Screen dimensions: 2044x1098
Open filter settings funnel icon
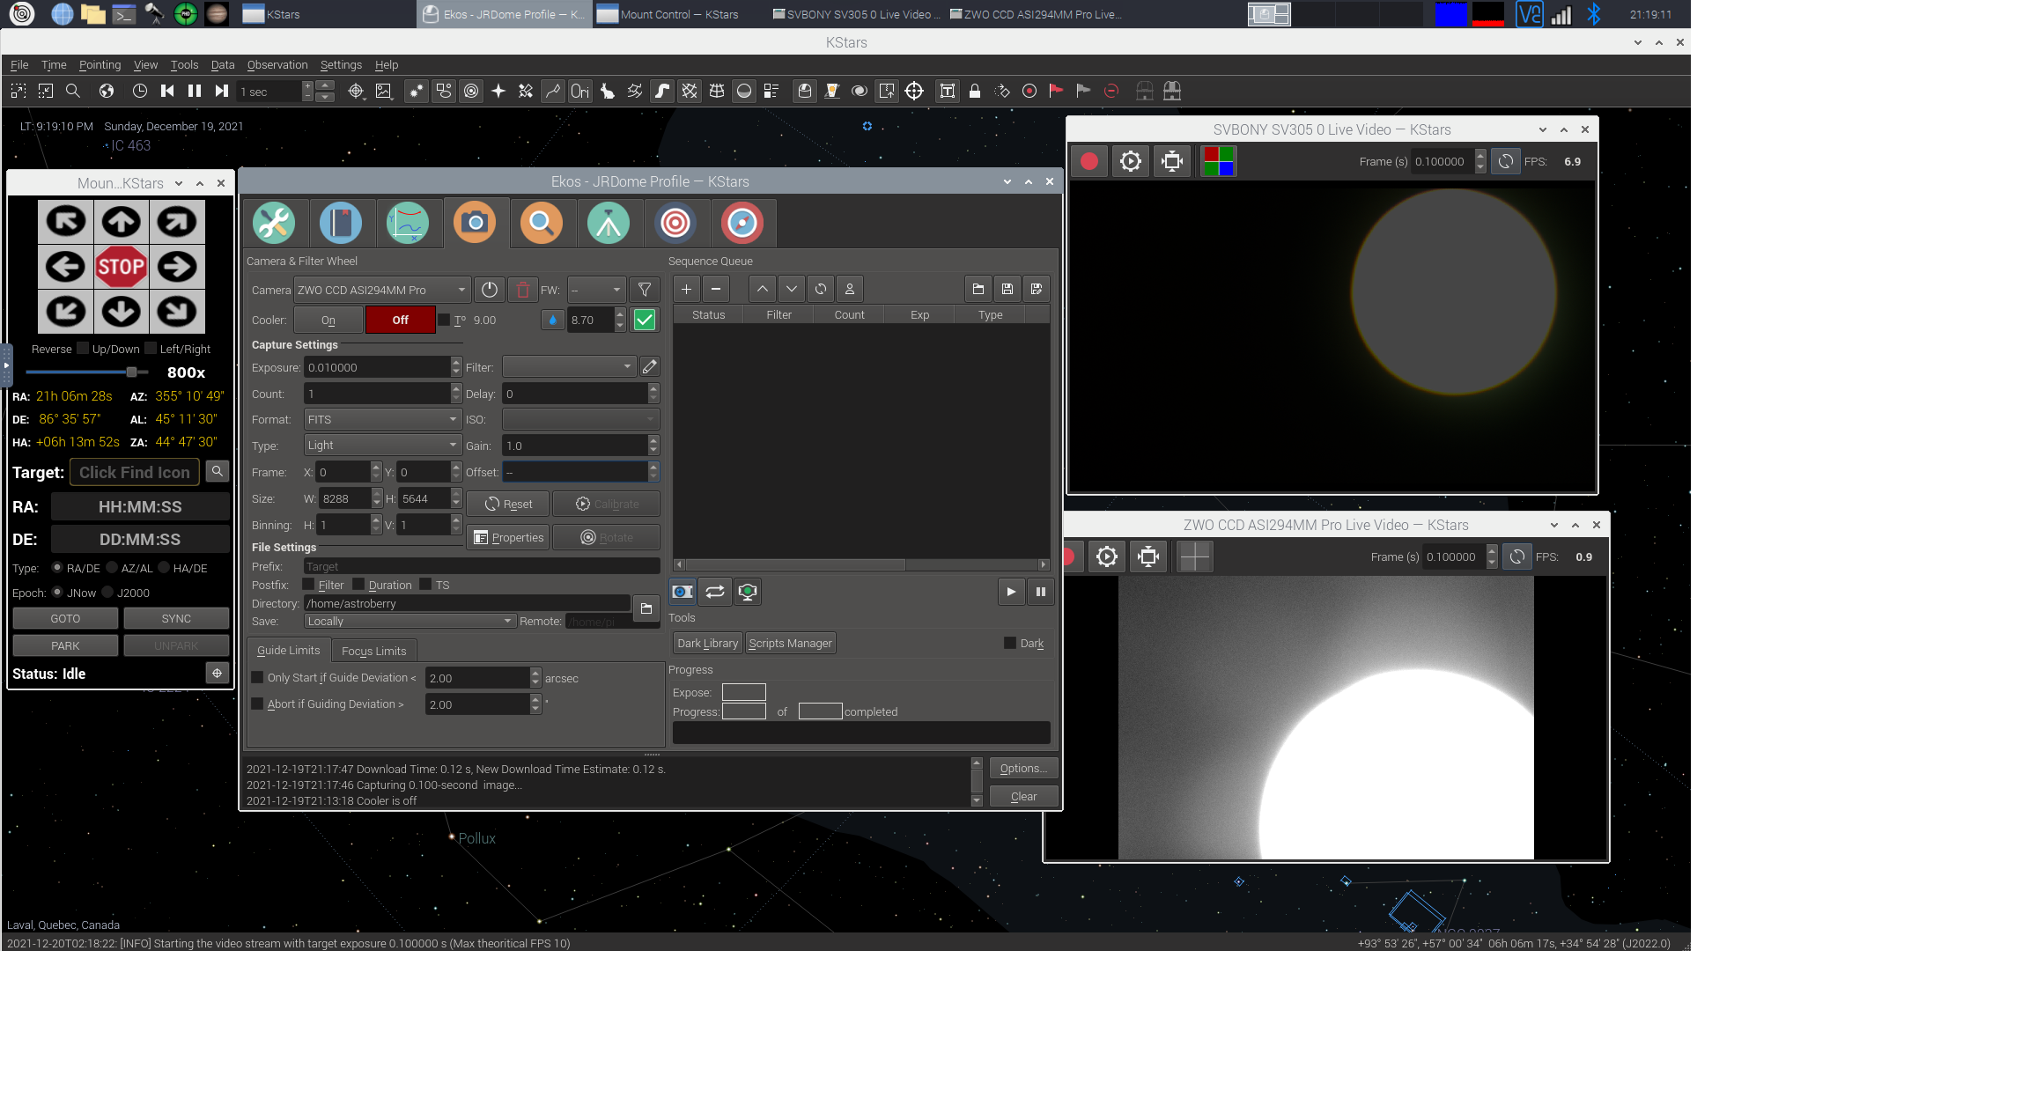tap(645, 290)
